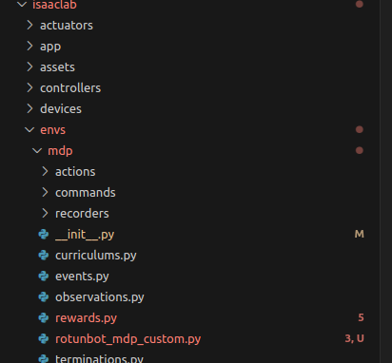Expand the app folder chevron
The height and width of the screenshot is (363, 392).
(x=29, y=46)
